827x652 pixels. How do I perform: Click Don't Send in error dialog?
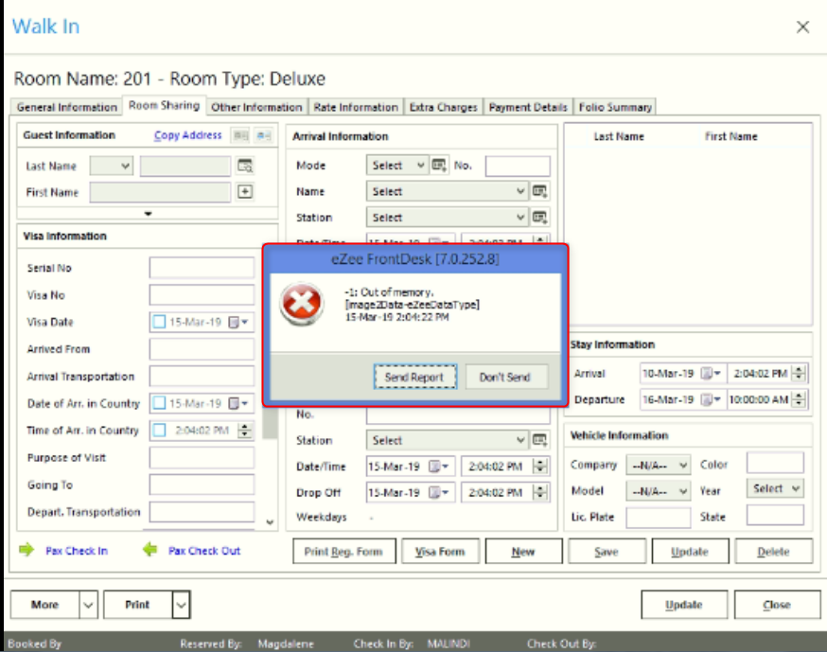(x=505, y=377)
